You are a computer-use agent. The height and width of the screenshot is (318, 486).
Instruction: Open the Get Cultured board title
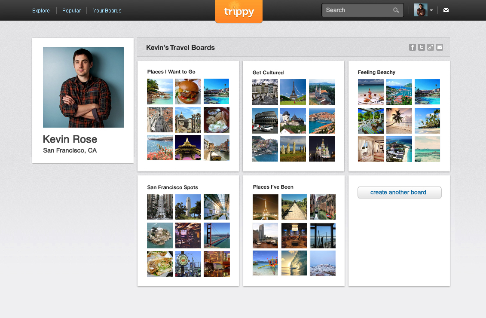coord(268,73)
